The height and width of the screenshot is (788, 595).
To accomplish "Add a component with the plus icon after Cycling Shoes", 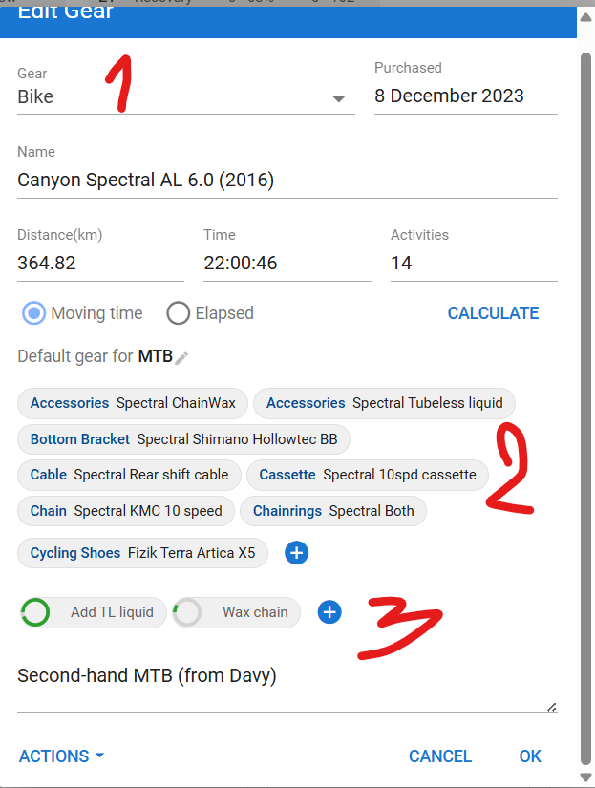I will (296, 552).
